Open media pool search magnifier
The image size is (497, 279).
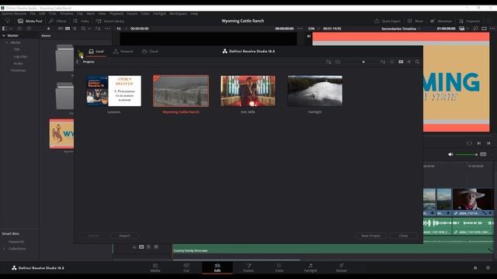pos(83,29)
